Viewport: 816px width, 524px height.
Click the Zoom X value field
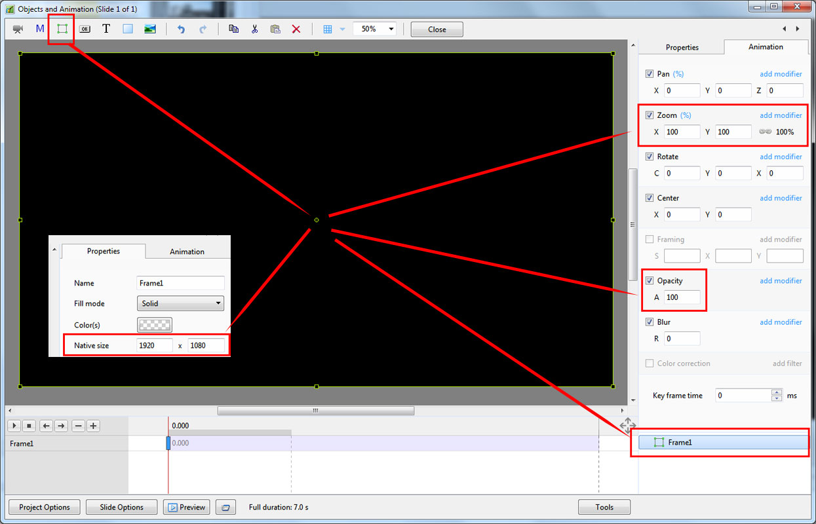coord(682,132)
